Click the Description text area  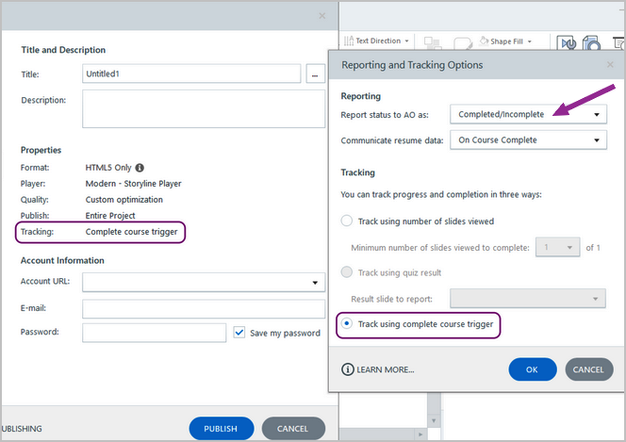(204, 108)
